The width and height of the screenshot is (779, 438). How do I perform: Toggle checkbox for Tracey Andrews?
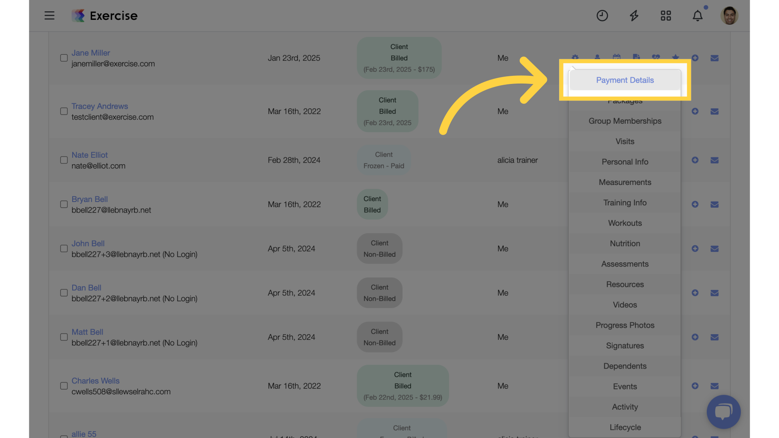pos(64,111)
